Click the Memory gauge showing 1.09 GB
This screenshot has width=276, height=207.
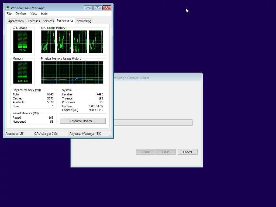click(23, 72)
